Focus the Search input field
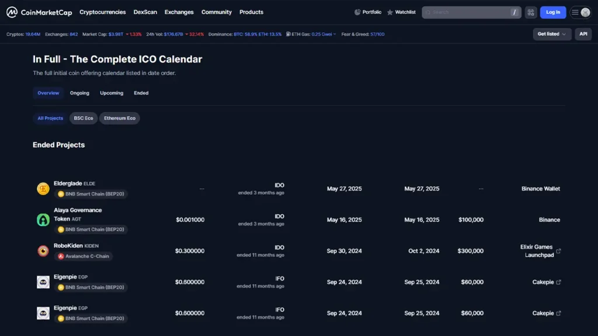598x336 pixels. tap(471, 12)
